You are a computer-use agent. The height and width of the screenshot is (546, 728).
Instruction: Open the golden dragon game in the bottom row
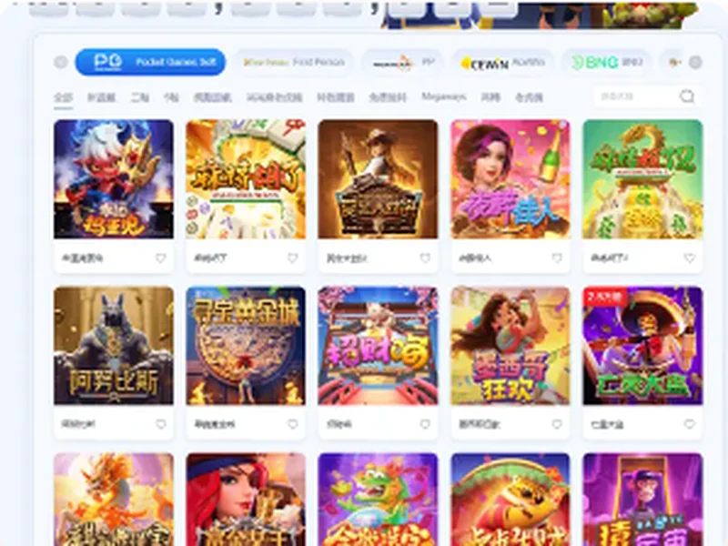pos(114,500)
